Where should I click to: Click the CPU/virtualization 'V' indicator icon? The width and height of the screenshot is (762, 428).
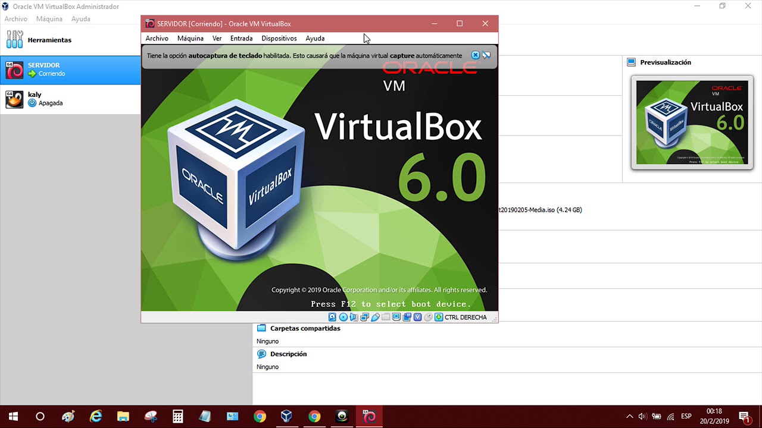(x=418, y=317)
